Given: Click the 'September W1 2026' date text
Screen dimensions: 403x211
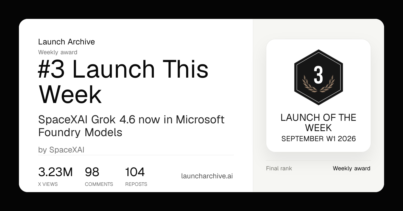Looking at the screenshot, I should 318,139.
